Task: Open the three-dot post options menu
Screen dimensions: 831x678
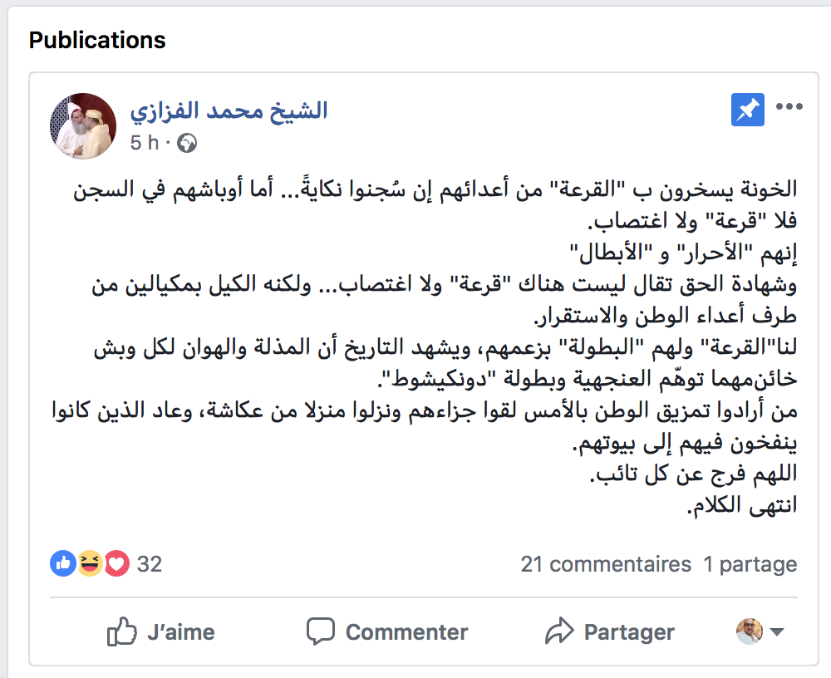Action: (x=789, y=106)
